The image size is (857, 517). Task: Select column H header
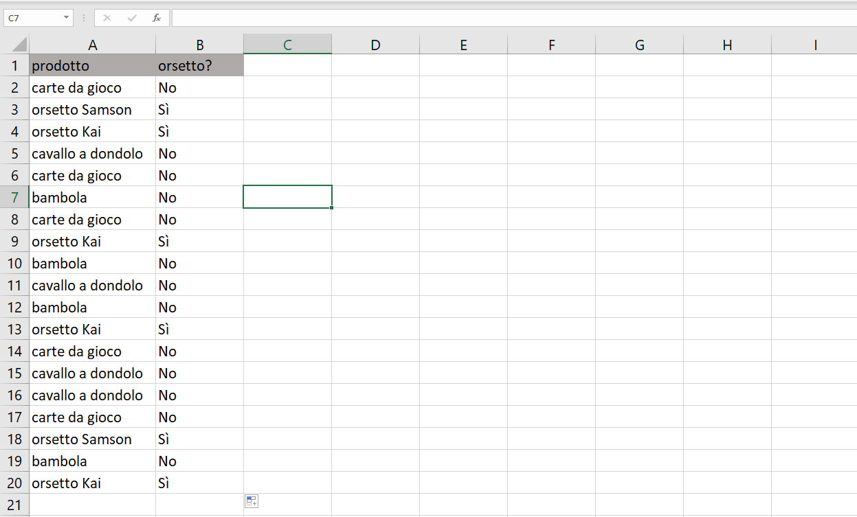(727, 45)
